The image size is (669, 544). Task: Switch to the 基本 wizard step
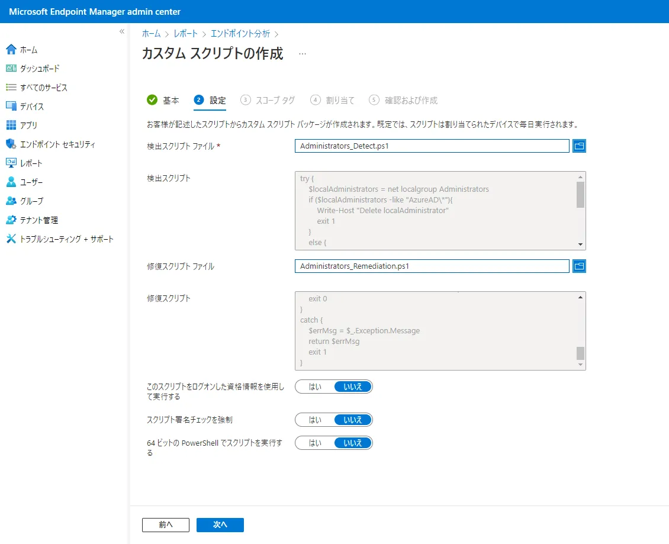click(163, 100)
